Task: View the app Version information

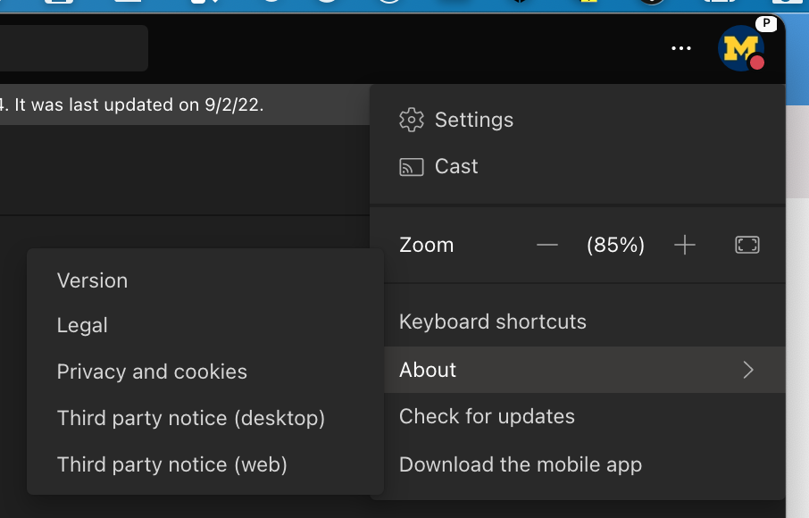Action: [92, 280]
